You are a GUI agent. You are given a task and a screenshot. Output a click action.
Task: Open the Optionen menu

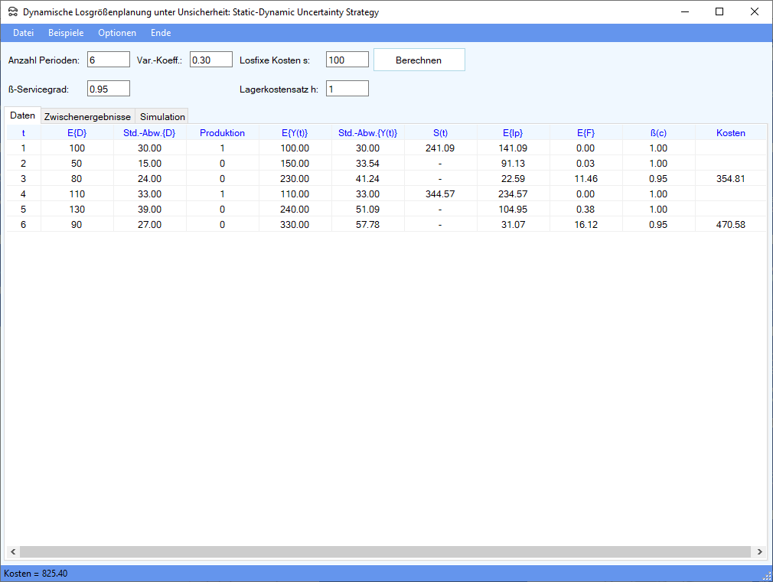coord(117,33)
